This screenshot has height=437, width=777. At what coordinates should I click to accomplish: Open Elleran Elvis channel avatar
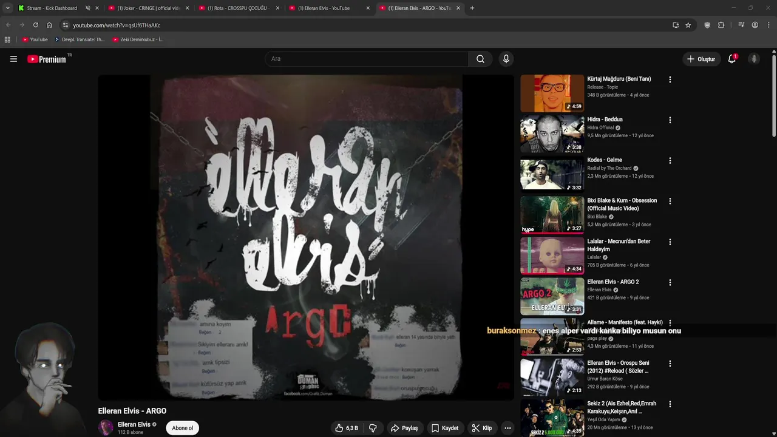point(106,427)
